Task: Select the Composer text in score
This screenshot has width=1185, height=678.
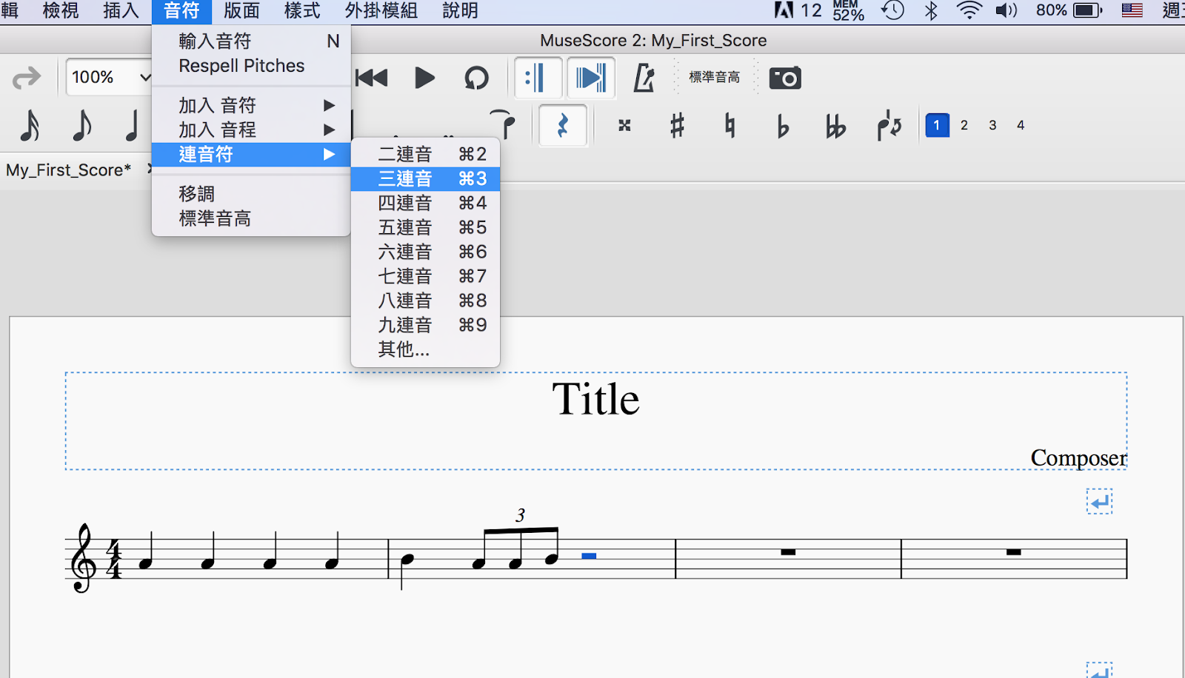Action: click(x=1078, y=458)
